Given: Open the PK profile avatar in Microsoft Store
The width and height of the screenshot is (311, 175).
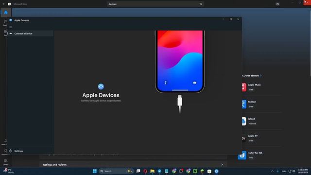Looking at the screenshot, I should [x=277, y=4].
